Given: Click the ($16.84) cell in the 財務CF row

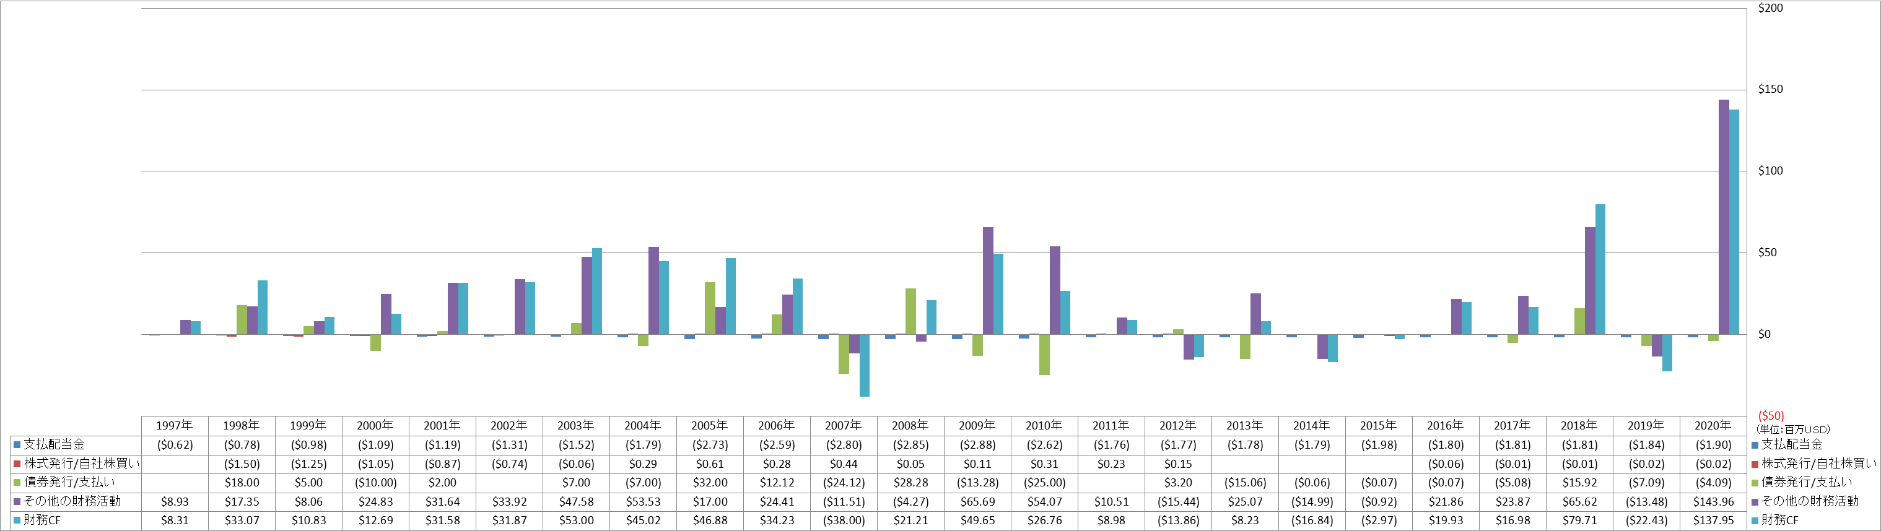Looking at the screenshot, I should (1311, 521).
